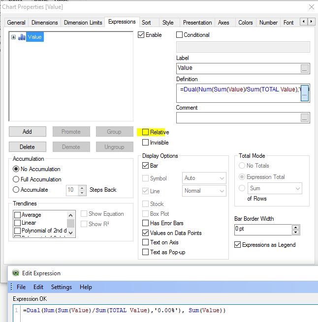Click the QlikView icon in Edit Expression title
The image size is (318, 322).
click(16, 273)
